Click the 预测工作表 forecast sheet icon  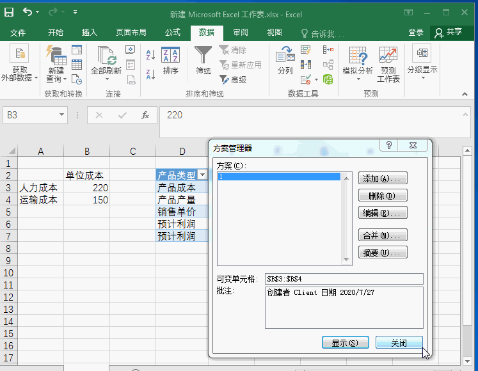pos(388,64)
